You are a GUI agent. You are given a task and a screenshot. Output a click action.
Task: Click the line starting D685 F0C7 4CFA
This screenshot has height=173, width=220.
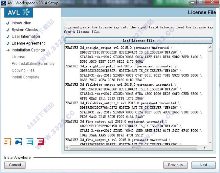112,80
